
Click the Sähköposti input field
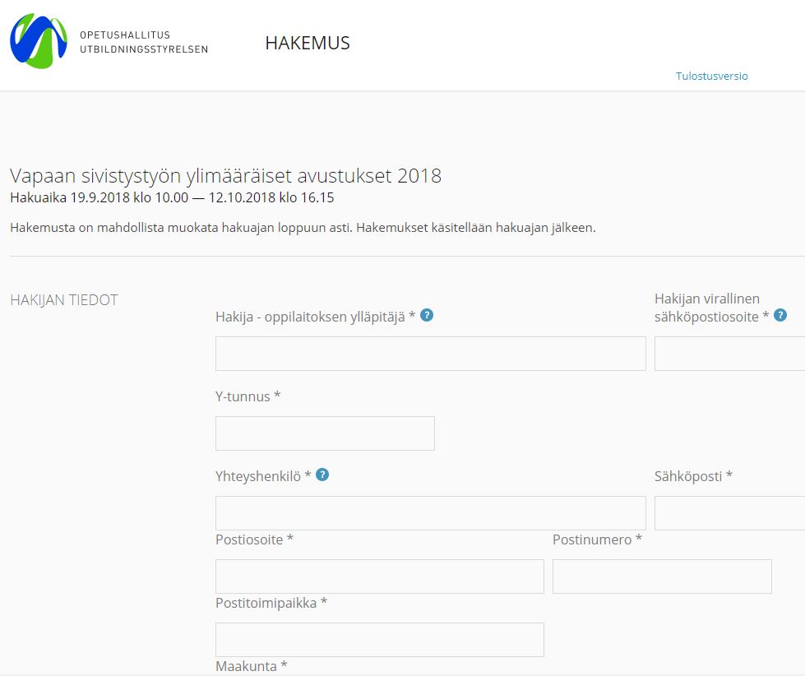729,513
